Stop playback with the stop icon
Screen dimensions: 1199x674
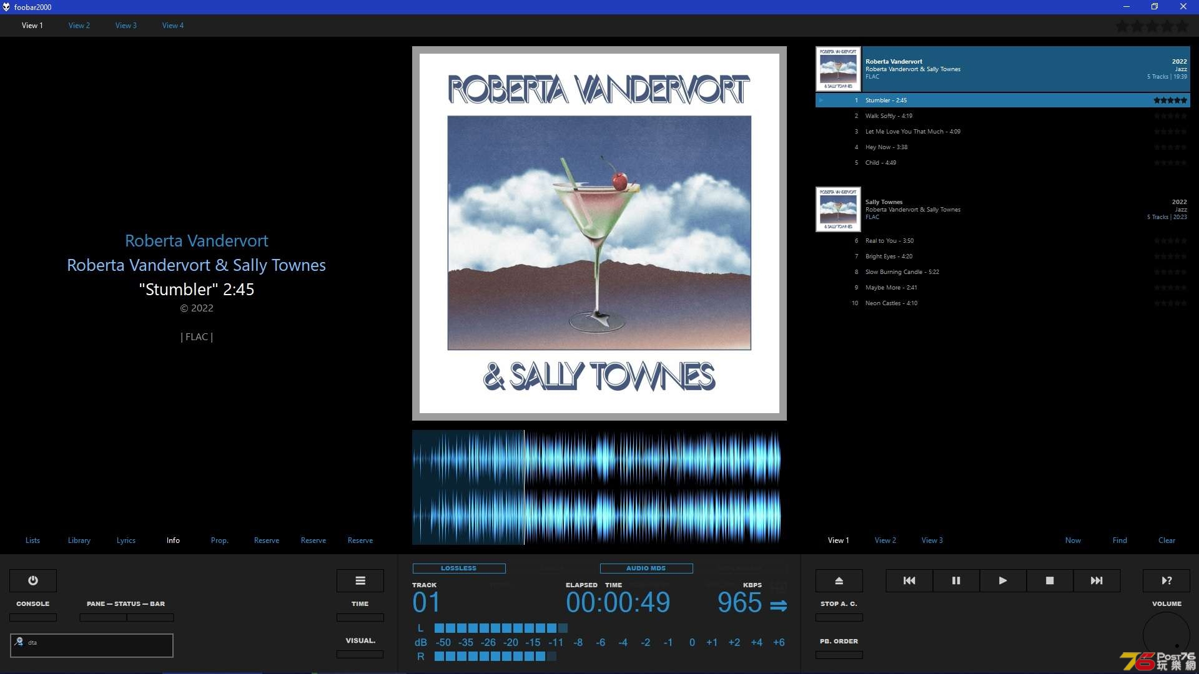[1050, 580]
